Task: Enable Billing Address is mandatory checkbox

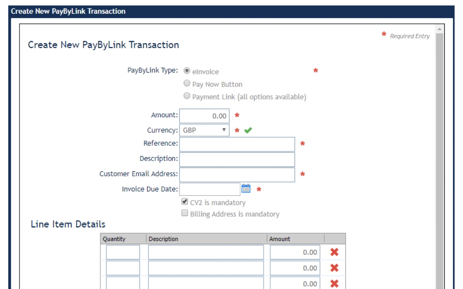Action: click(185, 213)
